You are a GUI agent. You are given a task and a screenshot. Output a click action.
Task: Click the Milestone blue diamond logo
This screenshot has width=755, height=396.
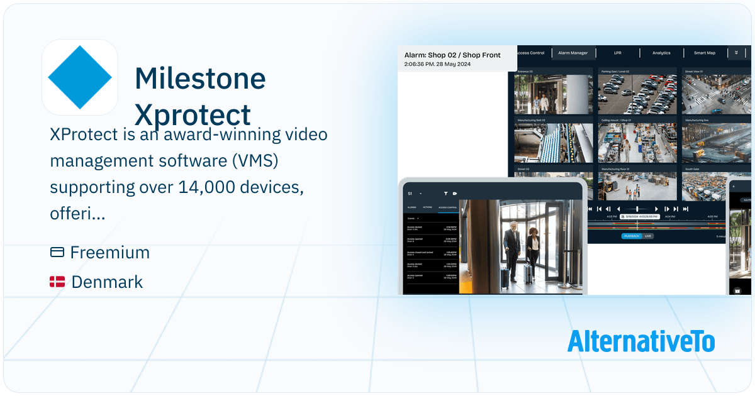point(80,77)
